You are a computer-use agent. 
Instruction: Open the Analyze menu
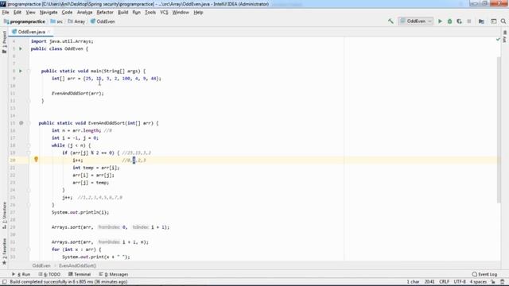pos(85,13)
